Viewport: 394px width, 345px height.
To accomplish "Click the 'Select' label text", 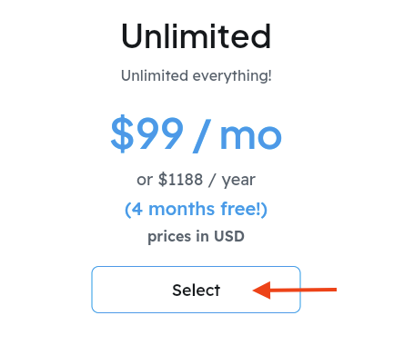I will click(x=196, y=290).
